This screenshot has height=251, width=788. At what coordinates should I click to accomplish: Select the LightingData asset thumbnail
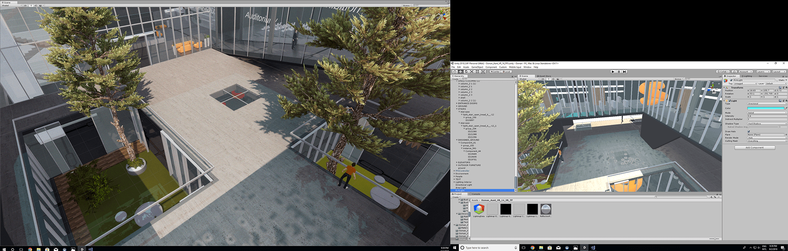(x=479, y=209)
